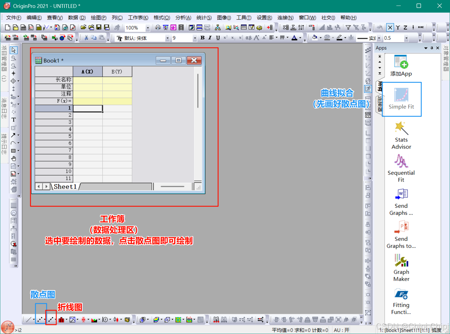The width and height of the screenshot is (450, 334).
Task: Plot a line graph
Action: (x=28, y=320)
